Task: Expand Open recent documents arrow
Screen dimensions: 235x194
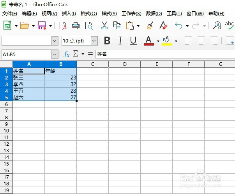Action: [34, 26]
